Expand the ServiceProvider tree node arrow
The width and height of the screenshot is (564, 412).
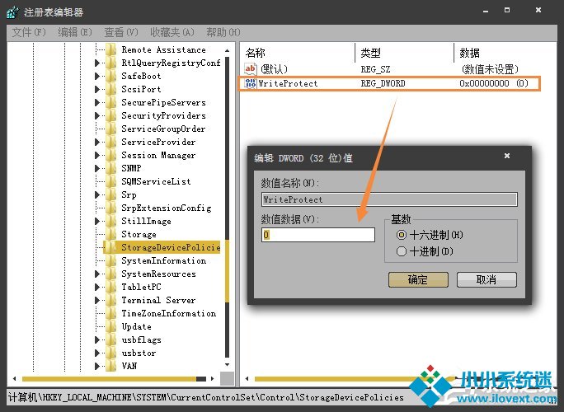(97, 142)
